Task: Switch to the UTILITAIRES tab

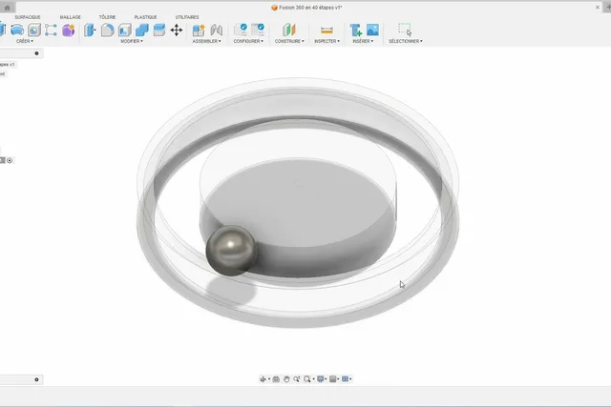Action: 187,17
